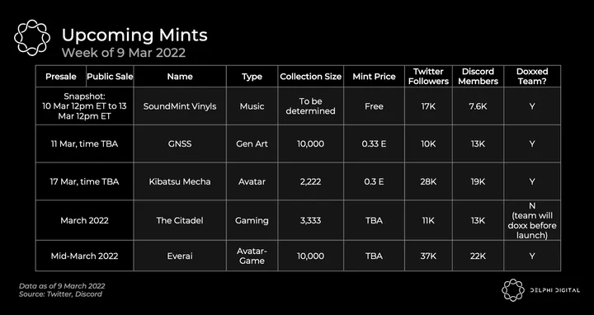Screen dimensions: 594x315
Task: Click the GNSS project name
Action: coord(180,143)
